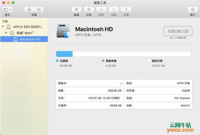
Task: Click the gray 其他宗卷 legend dot
Action: pos(103,61)
